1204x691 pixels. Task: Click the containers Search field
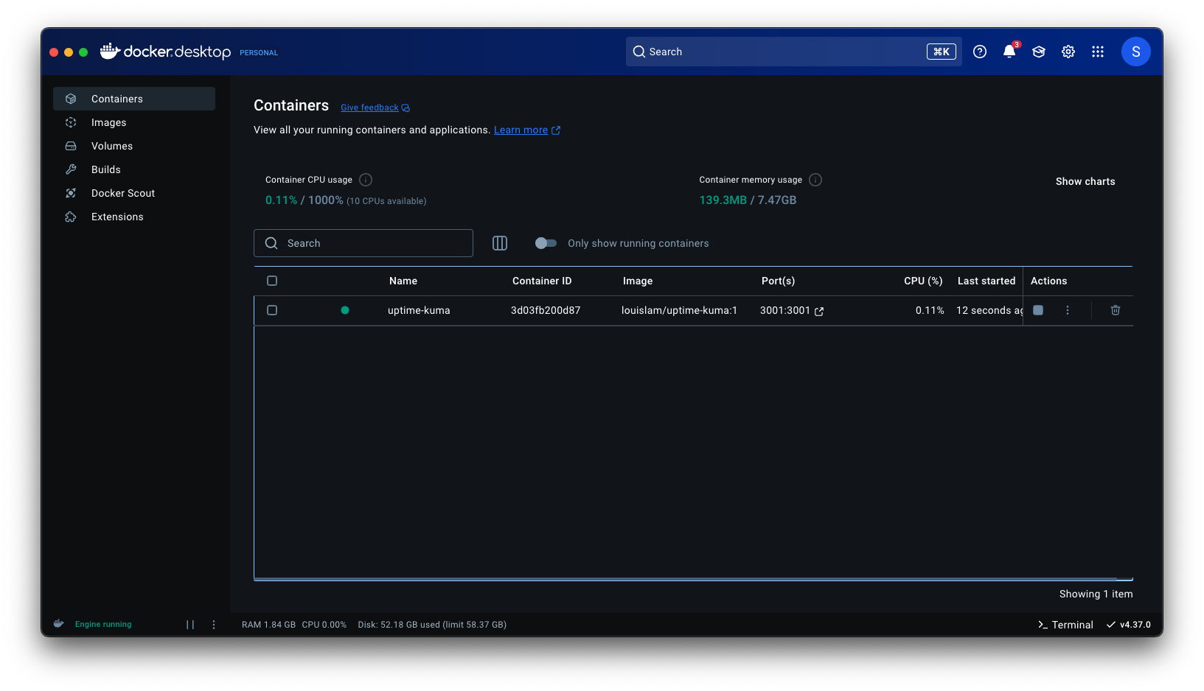[363, 243]
